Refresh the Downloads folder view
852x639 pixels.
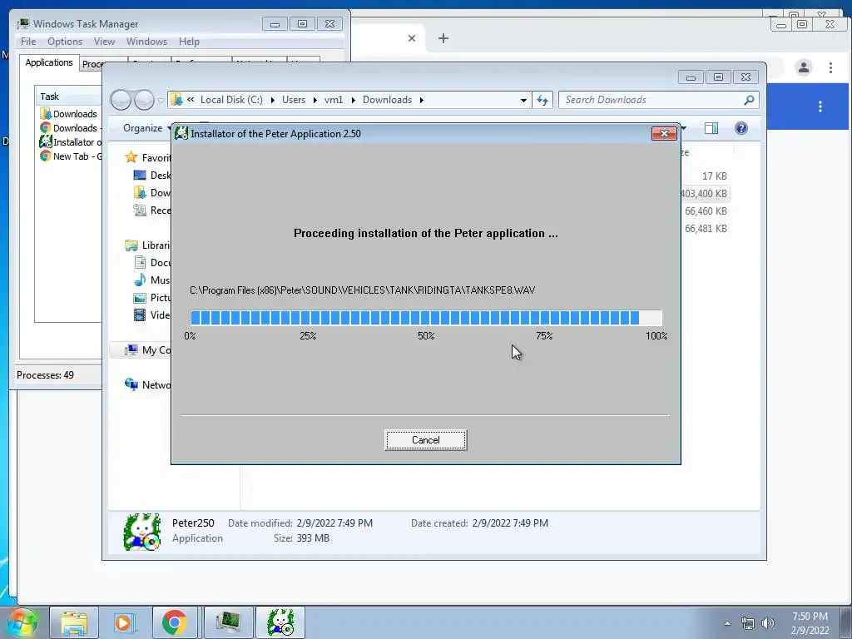click(x=542, y=100)
